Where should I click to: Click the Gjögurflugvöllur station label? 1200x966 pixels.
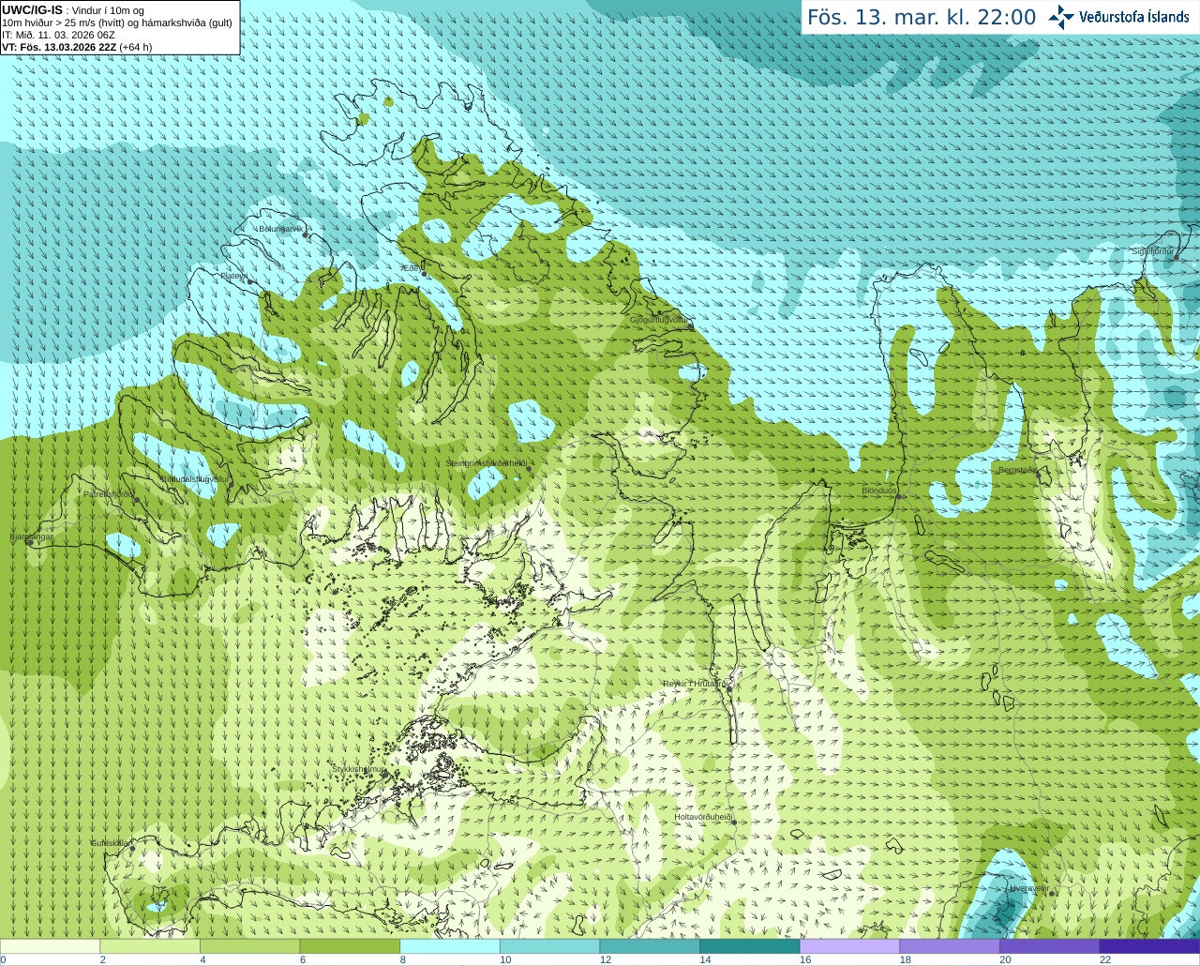(x=658, y=320)
